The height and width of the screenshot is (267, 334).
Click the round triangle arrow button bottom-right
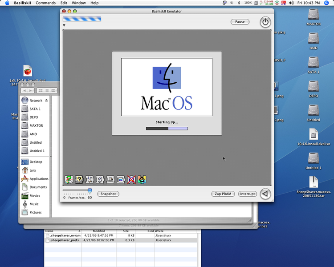pos(265,194)
